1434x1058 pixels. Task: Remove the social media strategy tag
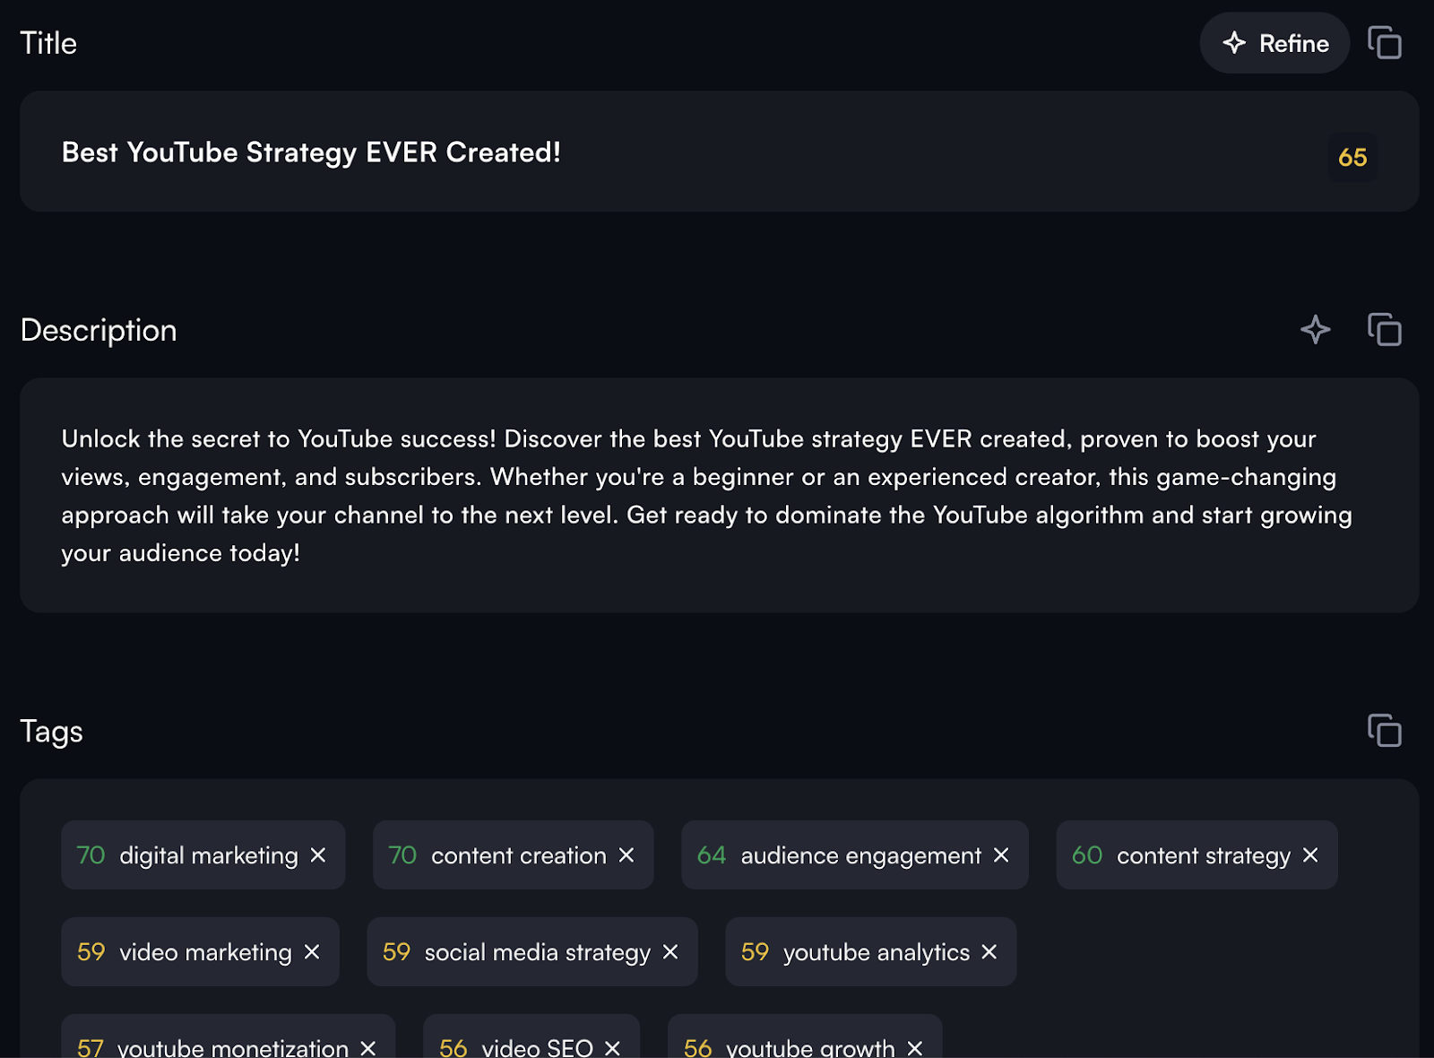point(670,952)
